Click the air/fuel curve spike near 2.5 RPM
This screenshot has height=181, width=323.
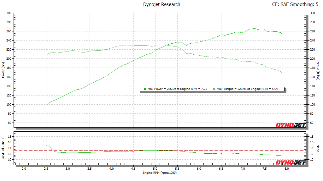48,145
